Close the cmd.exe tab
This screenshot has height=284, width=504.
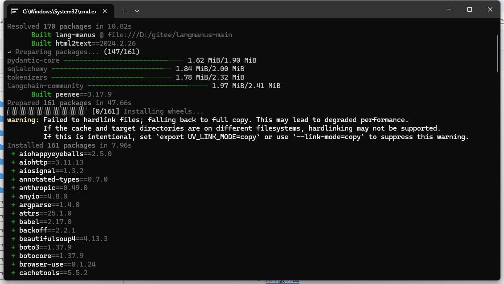pos(105,11)
